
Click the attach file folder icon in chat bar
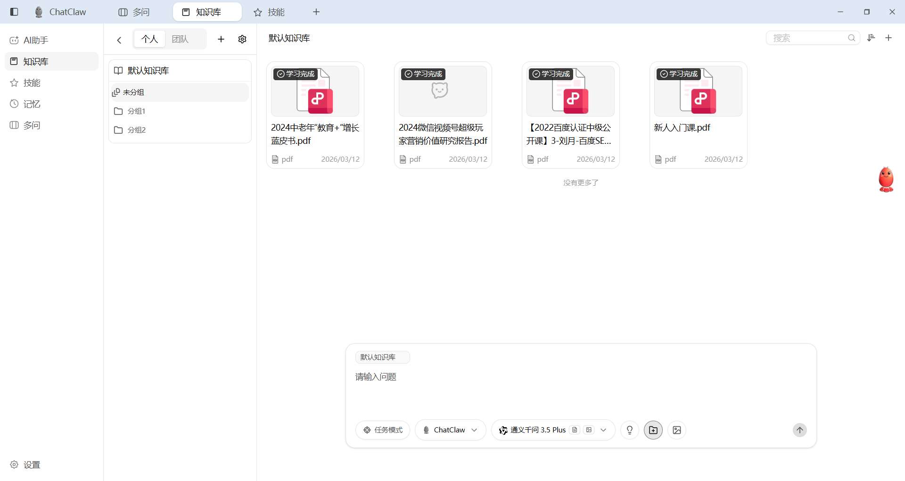point(653,430)
